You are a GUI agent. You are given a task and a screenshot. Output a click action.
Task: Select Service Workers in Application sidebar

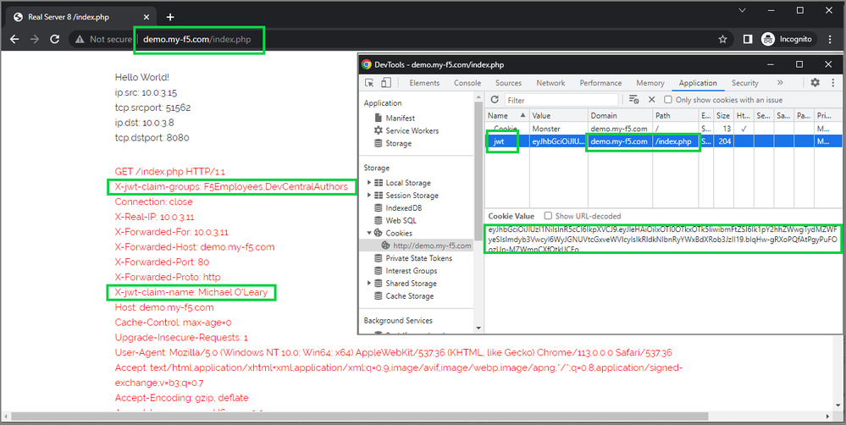(x=412, y=130)
